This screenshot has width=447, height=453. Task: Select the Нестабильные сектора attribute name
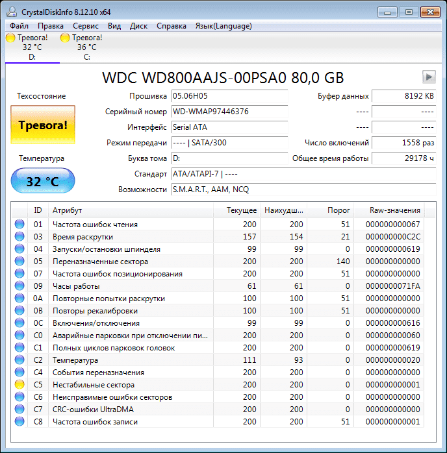pos(94,385)
